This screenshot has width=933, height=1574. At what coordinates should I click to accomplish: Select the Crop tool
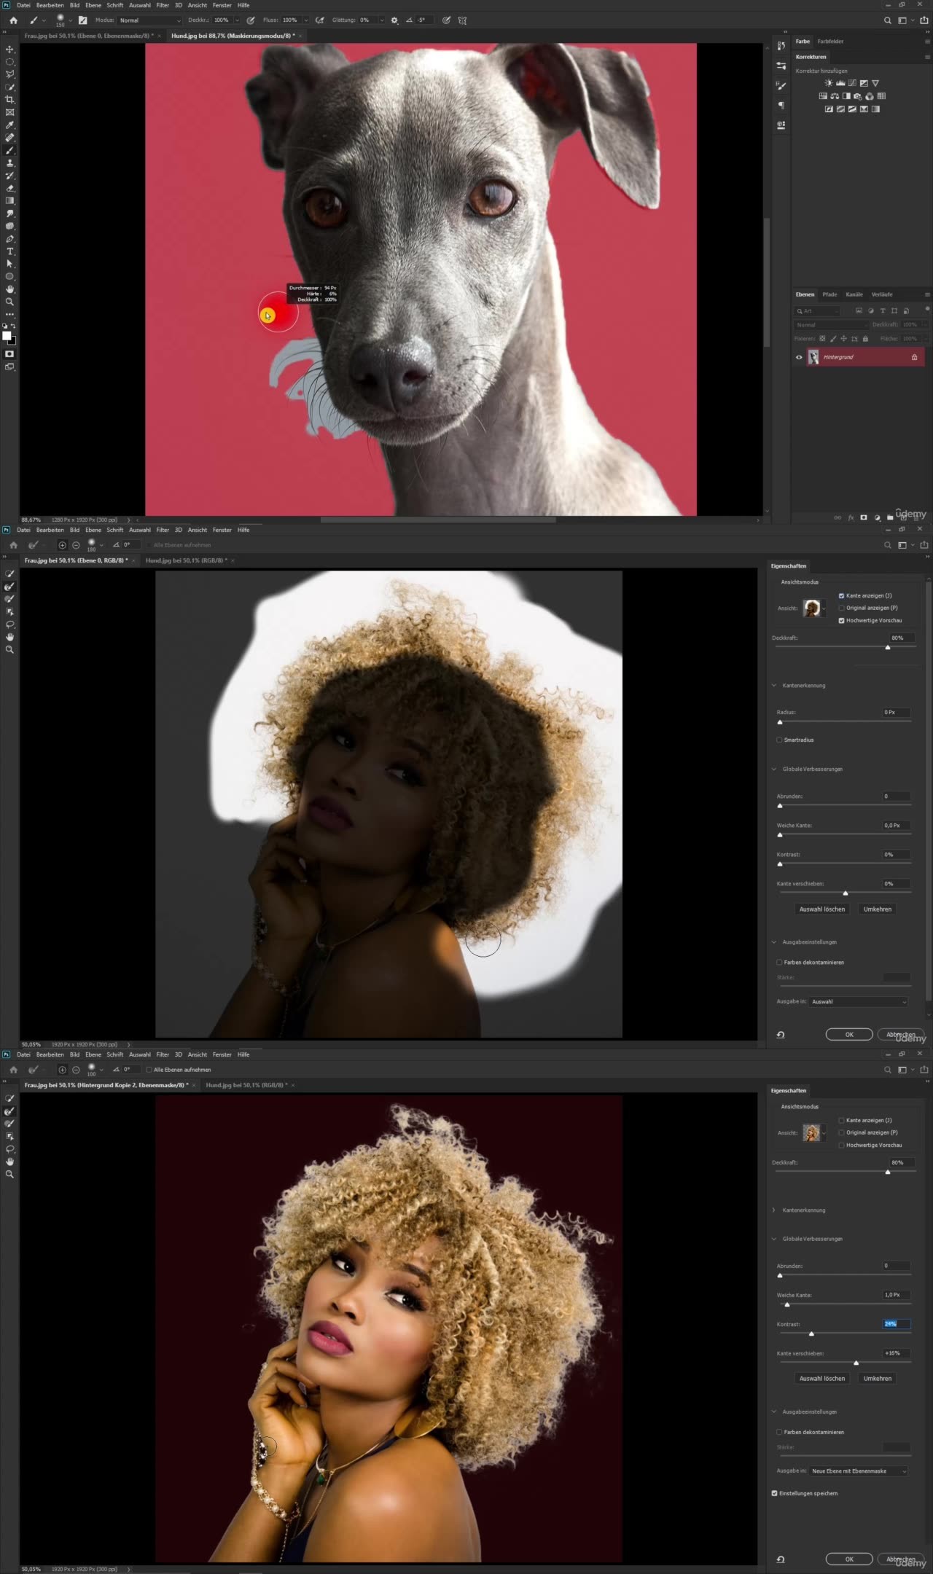coord(9,100)
